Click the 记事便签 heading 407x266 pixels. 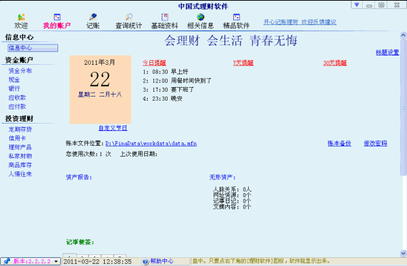80,242
